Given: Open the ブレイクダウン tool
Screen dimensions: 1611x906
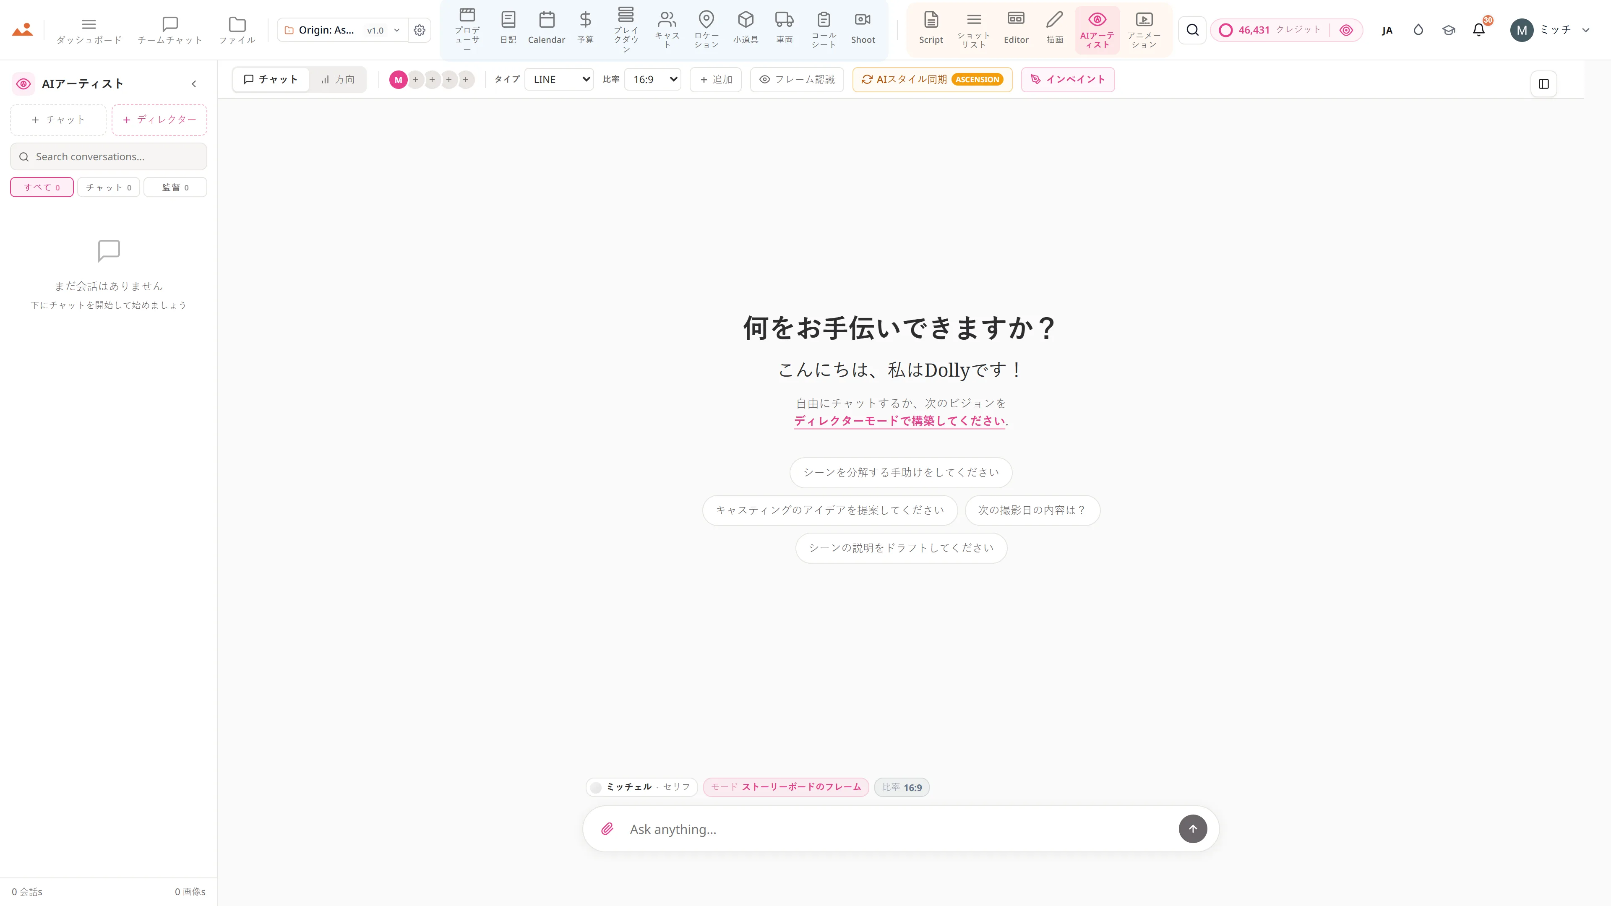Looking at the screenshot, I should tap(626, 29).
